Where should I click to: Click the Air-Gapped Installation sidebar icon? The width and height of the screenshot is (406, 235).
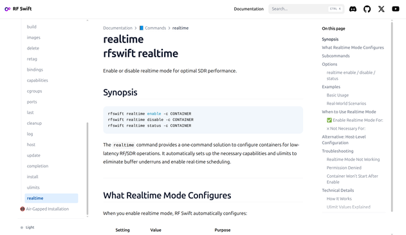(23, 209)
